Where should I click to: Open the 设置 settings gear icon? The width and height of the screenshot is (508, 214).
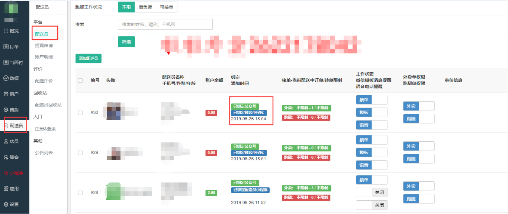pos(6,204)
